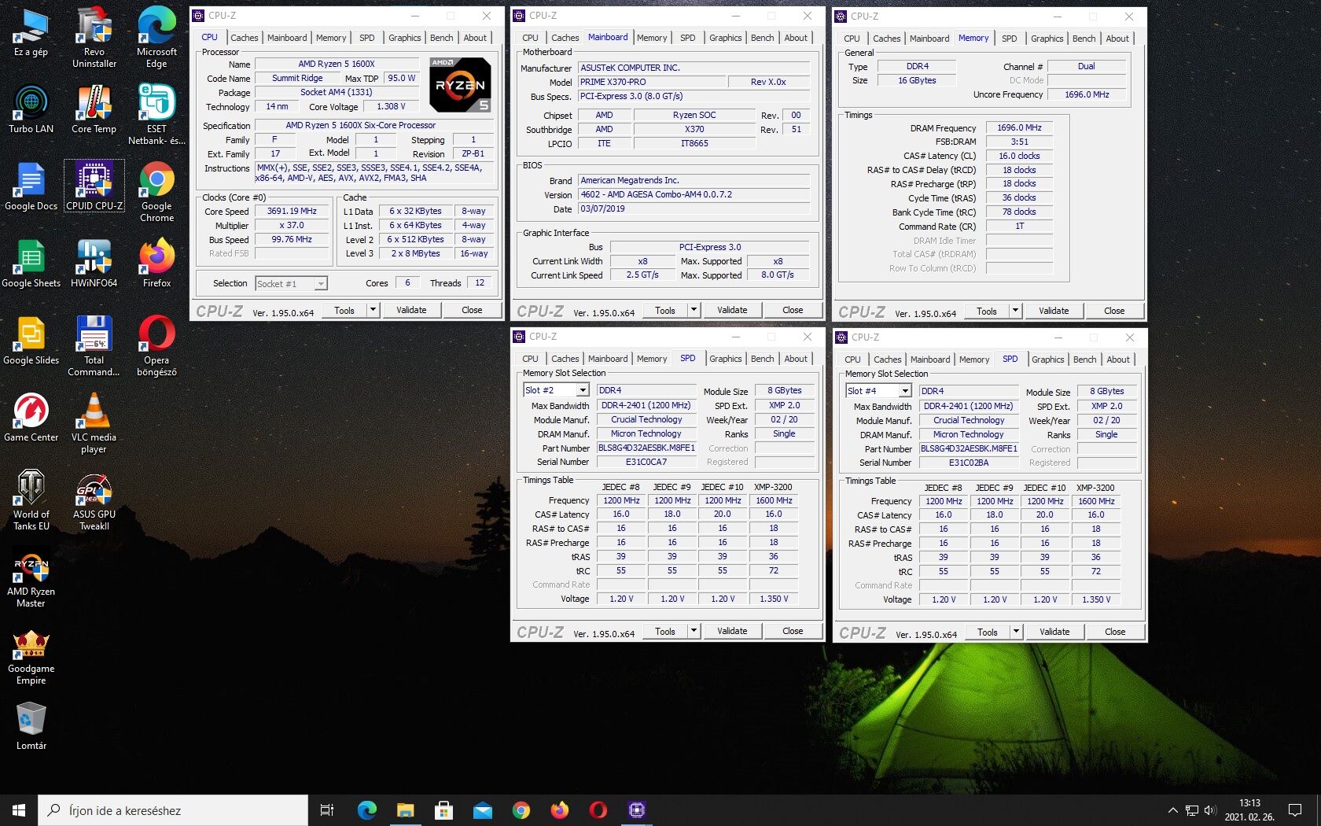The width and height of the screenshot is (1321, 826).
Task: Click the 'E31C02BA' serial number value
Action: pyautogui.click(x=969, y=463)
